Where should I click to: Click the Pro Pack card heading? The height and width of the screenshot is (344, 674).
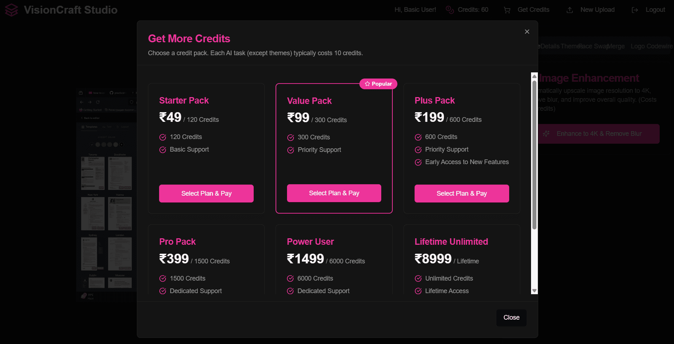tap(177, 242)
